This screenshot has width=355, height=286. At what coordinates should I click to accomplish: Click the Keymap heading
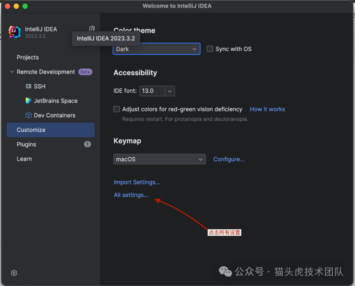127,141
